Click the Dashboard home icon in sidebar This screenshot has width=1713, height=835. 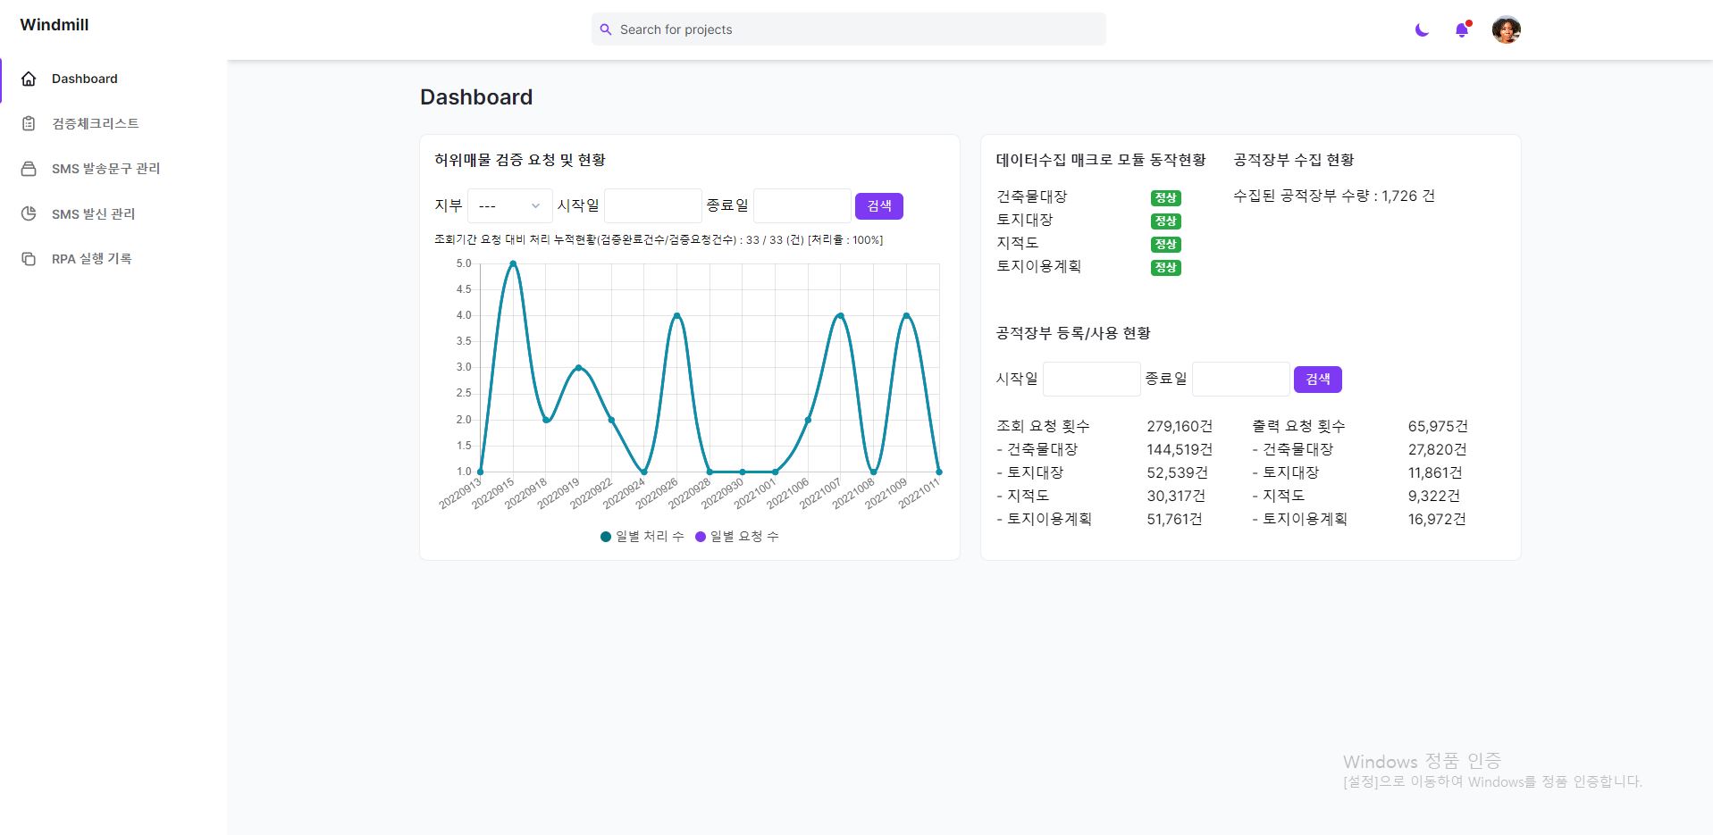[29, 79]
